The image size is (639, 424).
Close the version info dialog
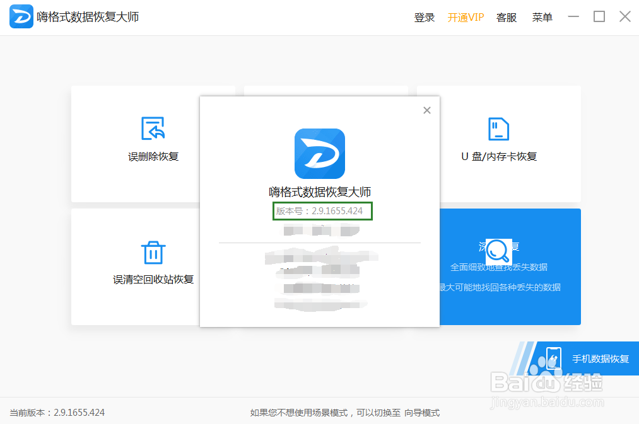click(x=427, y=110)
